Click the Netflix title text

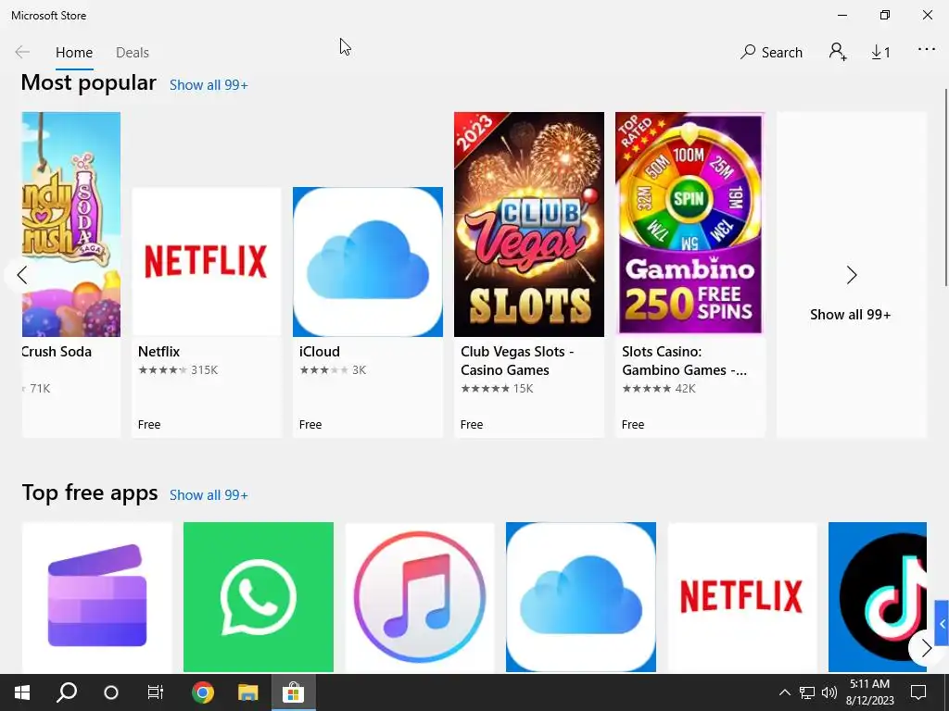pos(159,351)
